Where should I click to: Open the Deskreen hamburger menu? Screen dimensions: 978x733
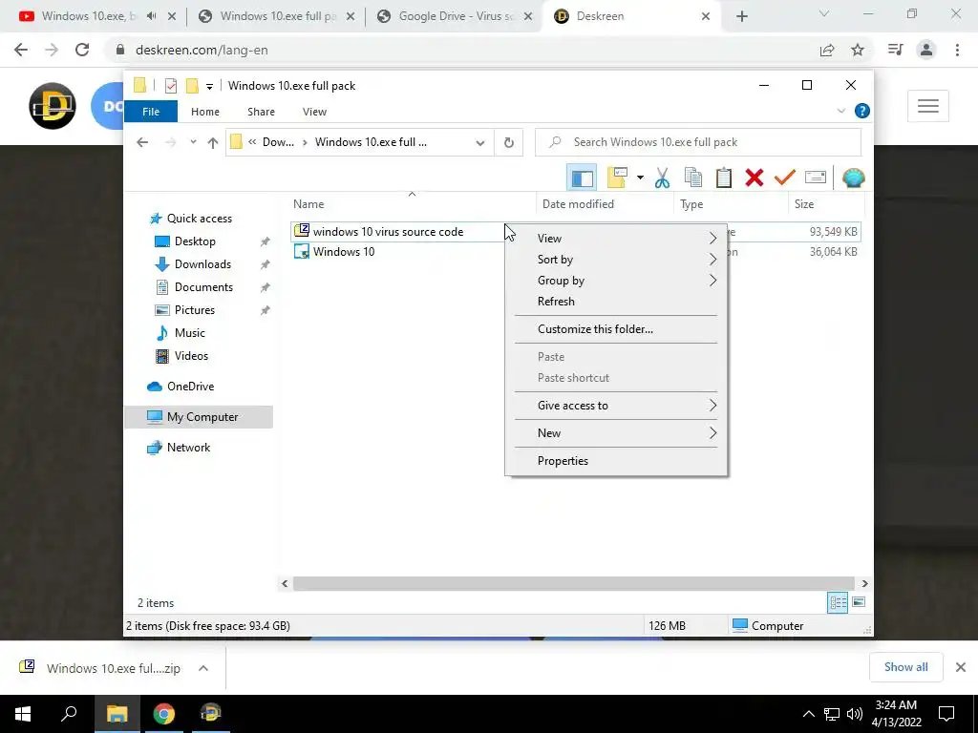click(928, 106)
